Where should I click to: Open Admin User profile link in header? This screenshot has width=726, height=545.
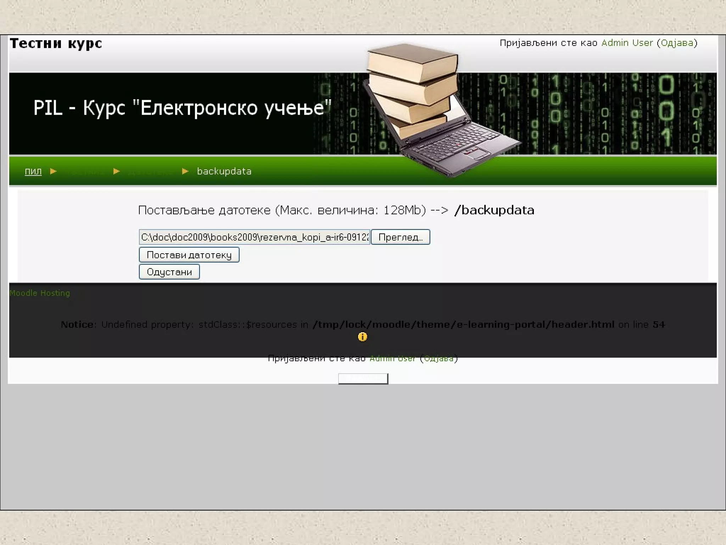pos(627,43)
